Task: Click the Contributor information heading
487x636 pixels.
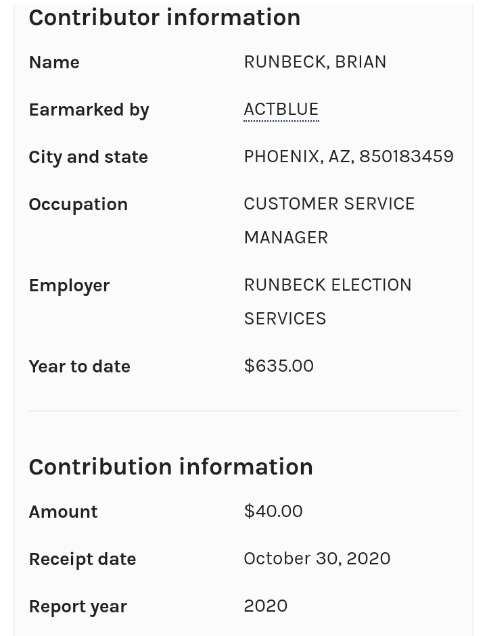Action: (x=164, y=18)
